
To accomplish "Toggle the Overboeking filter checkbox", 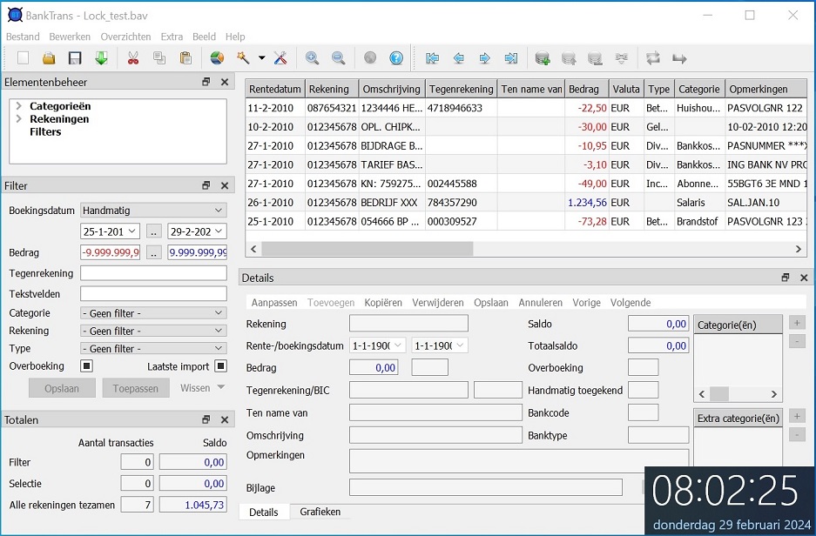I will 86,366.
